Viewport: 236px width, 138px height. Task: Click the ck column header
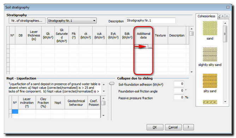[x=85, y=35]
